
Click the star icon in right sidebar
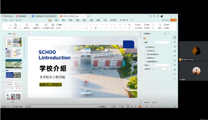(175, 42)
